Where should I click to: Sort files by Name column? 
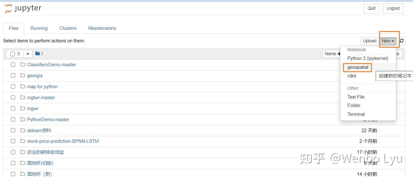[x=332, y=54]
